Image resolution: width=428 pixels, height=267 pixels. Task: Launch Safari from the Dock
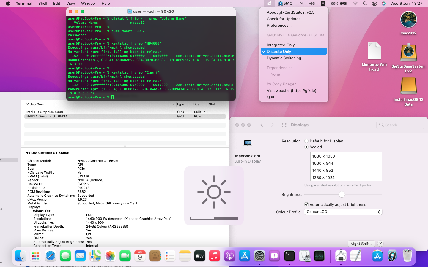(x=51, y=256)
